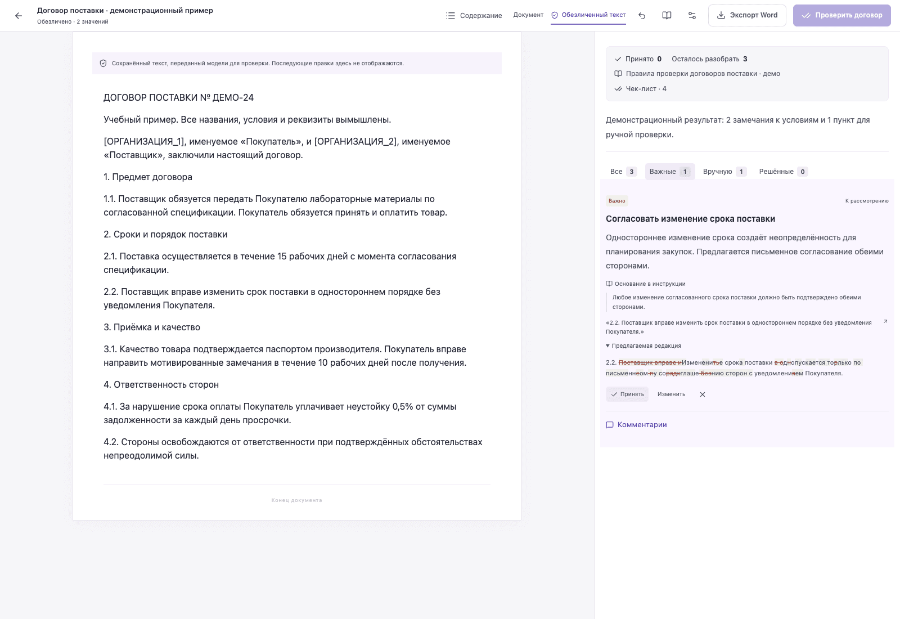Click the shield icon in the saved-text notice

(103, 64)
